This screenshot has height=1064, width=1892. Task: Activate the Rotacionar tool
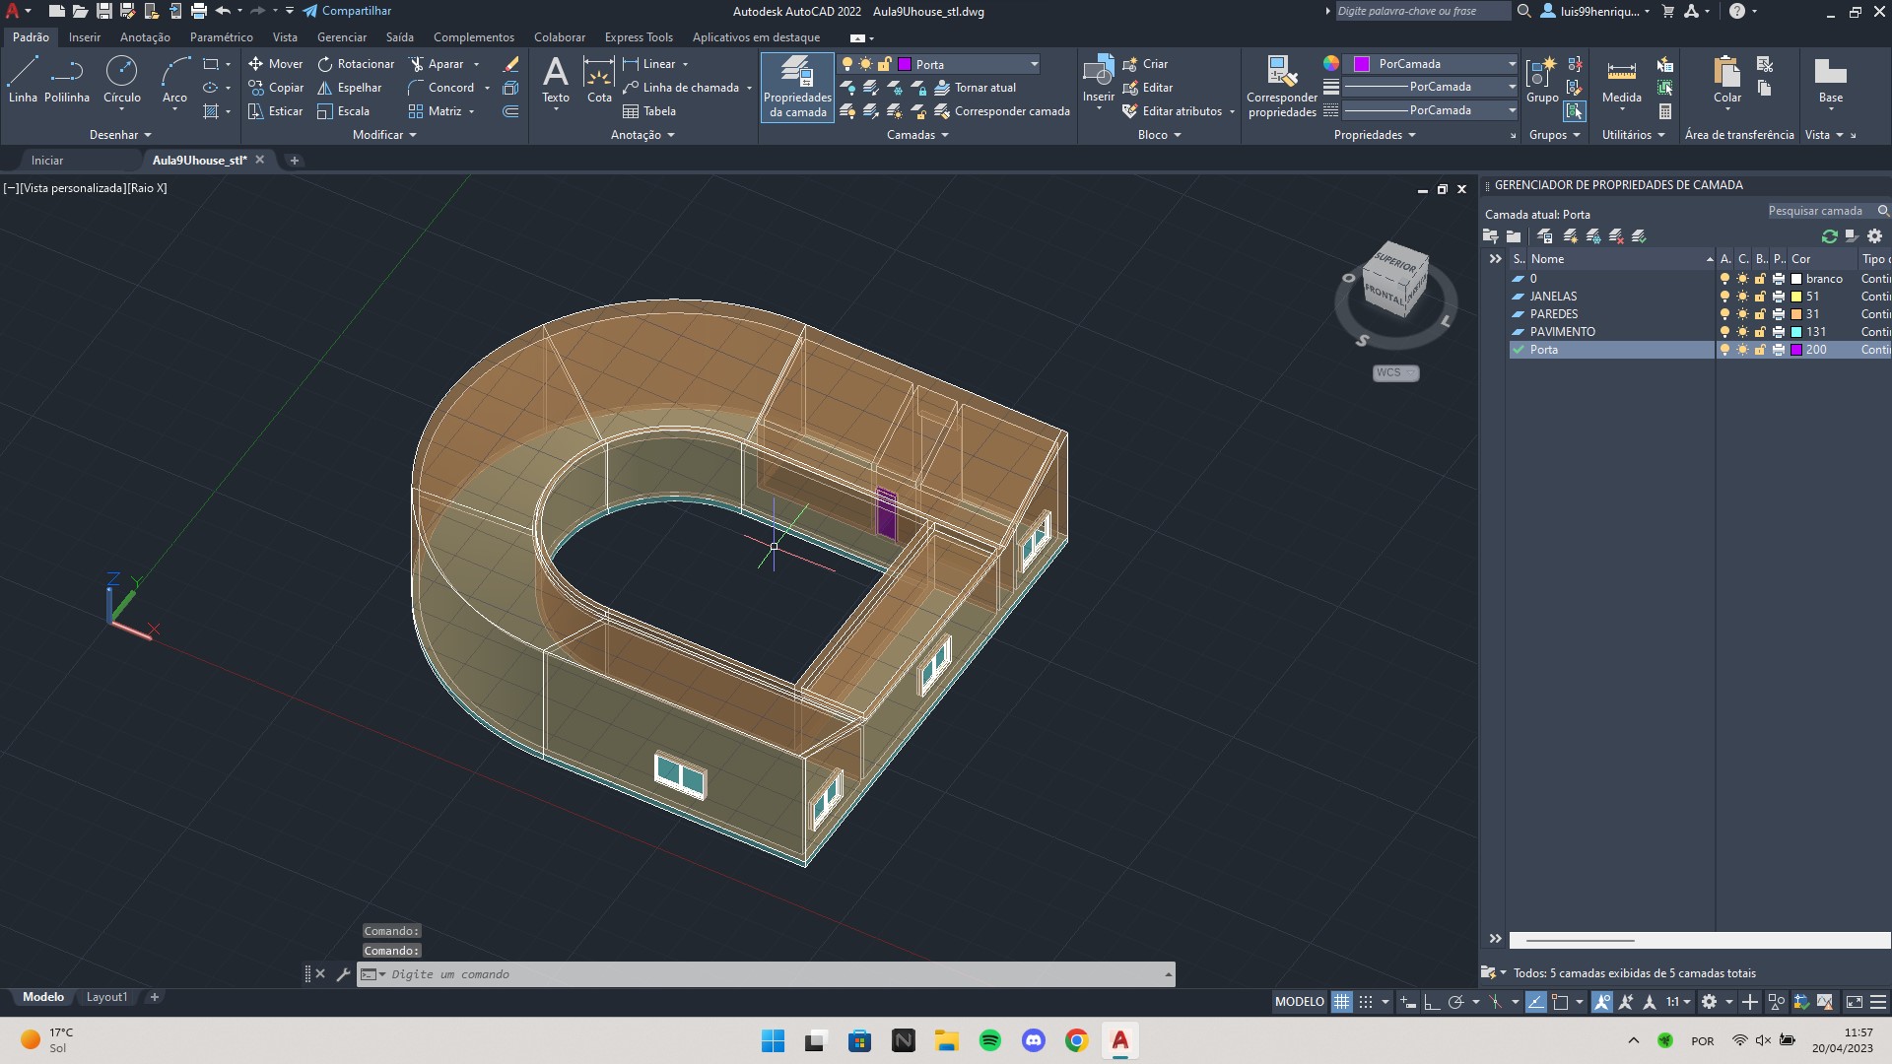(x=356, y=63)
